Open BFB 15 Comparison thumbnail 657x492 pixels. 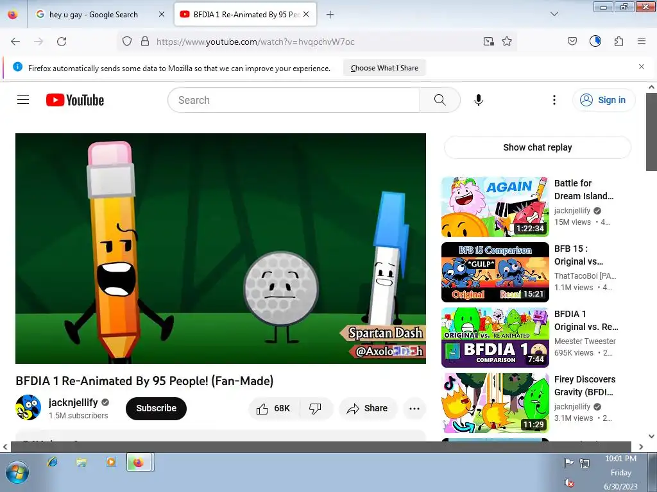495,272
